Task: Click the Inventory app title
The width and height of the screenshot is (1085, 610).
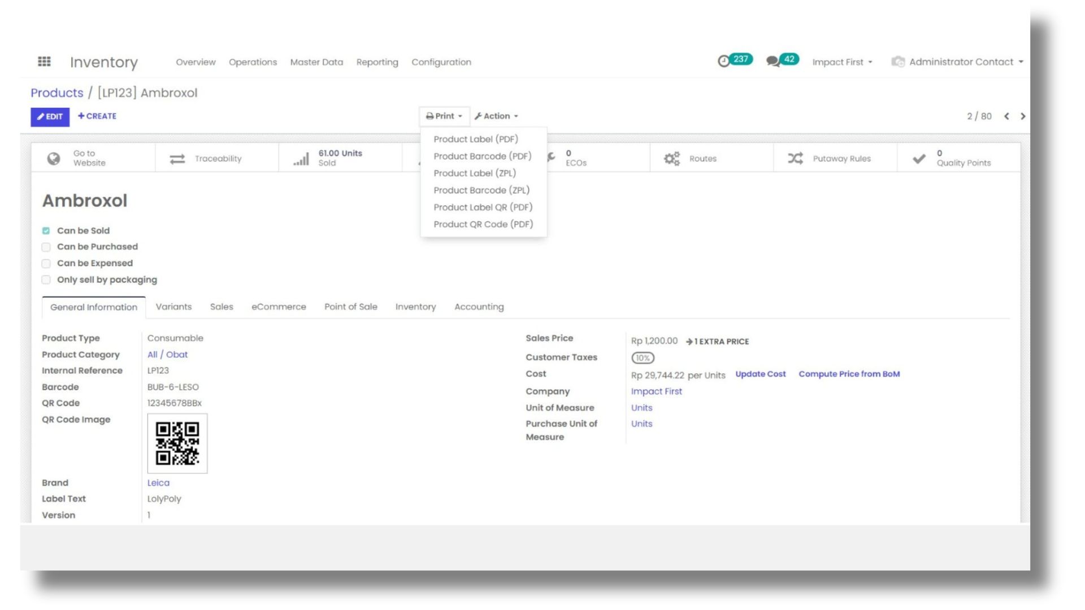Action: tap(104, 62)
